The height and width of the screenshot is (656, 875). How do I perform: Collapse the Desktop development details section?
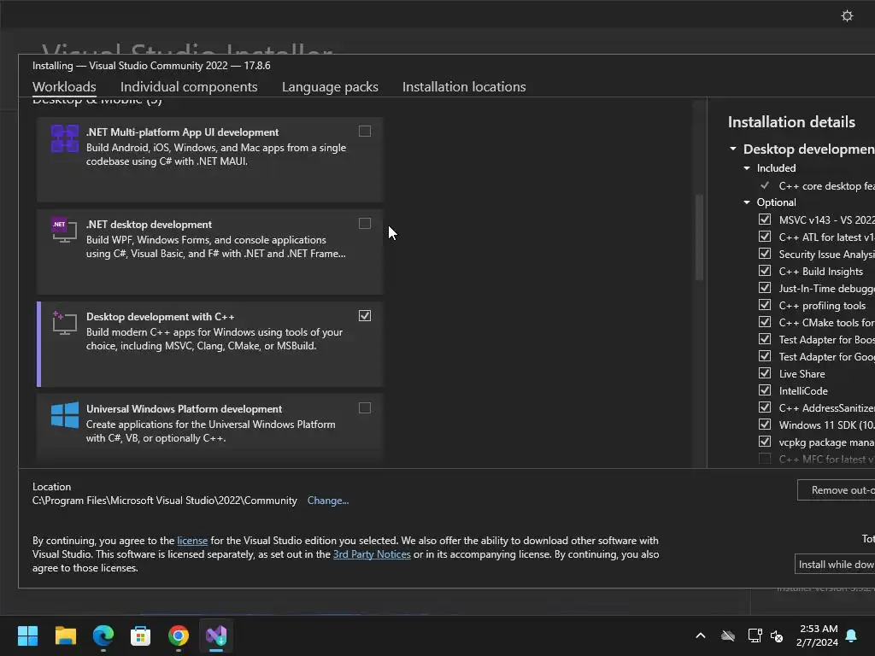pos(733,149)
